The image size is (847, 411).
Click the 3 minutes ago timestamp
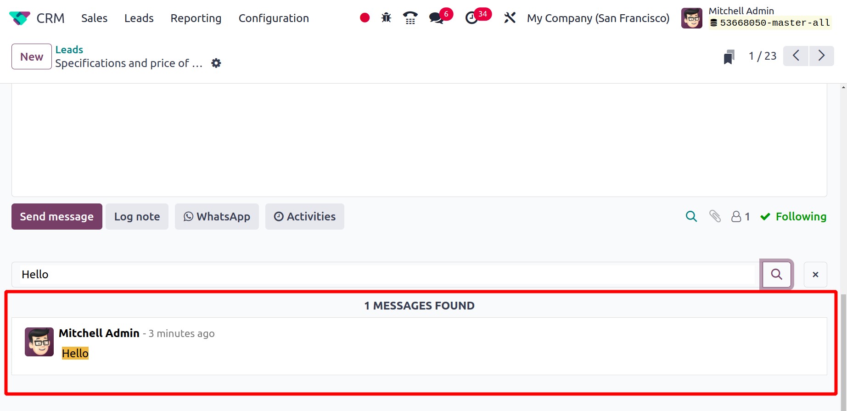(x=181, y=334)
